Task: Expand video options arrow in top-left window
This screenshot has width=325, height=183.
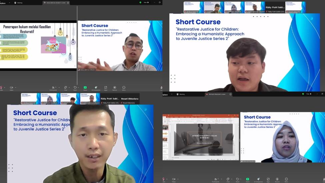Action: [x=16, y=87]
